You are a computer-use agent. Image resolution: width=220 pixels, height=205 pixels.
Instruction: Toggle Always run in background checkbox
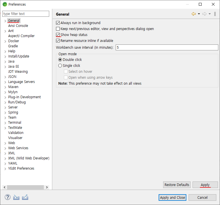click(58, 23)
